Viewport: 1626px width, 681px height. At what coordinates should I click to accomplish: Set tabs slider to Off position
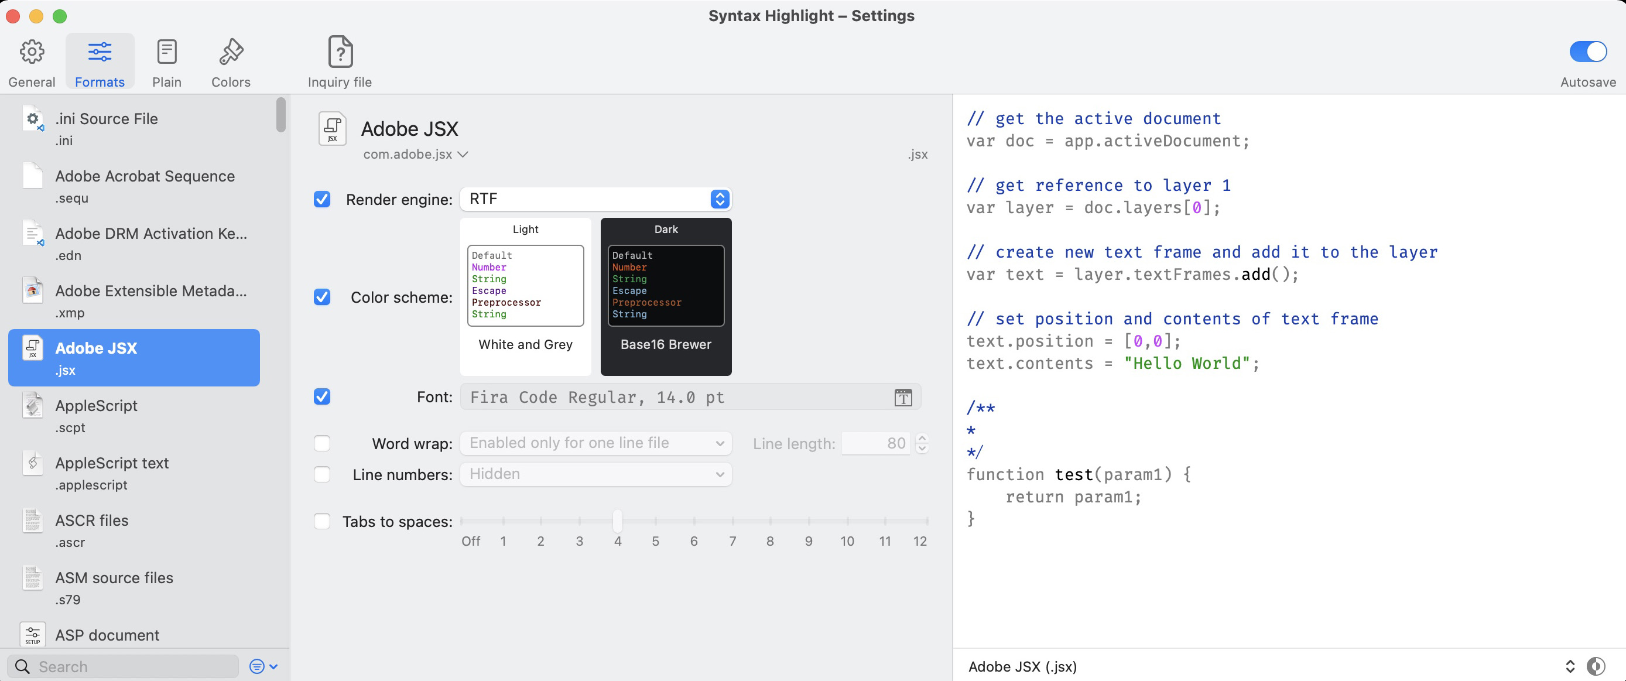(462, 521)
